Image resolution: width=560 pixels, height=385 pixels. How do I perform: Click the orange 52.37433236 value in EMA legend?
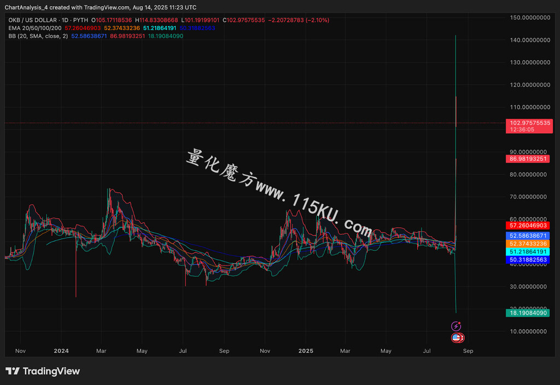coord(122,28)
